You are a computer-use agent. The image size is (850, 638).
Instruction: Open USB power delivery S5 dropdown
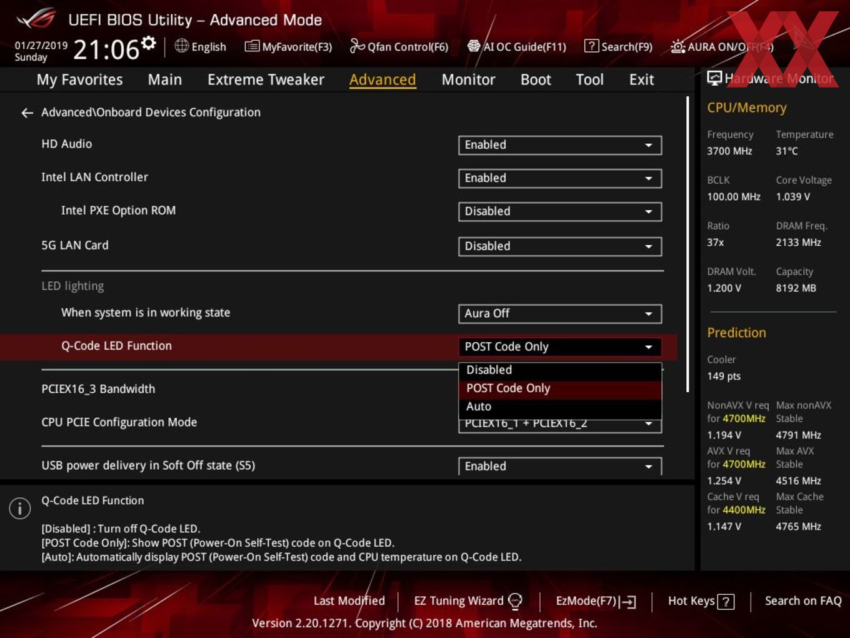pyautogui.click(x=560, y=467)
